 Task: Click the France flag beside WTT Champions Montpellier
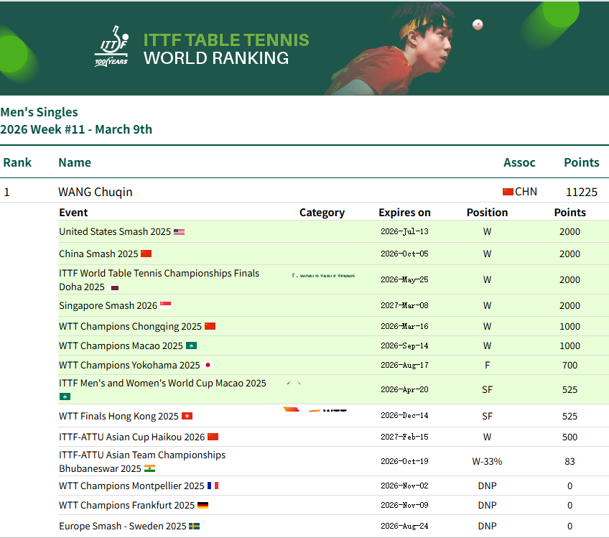click(213, 486)
